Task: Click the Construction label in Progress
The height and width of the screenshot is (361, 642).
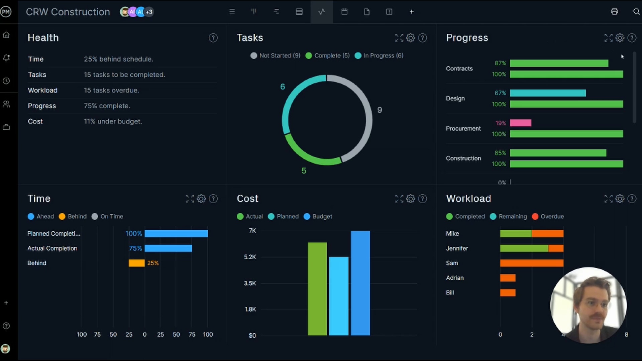Action: (x=463, y=158)
